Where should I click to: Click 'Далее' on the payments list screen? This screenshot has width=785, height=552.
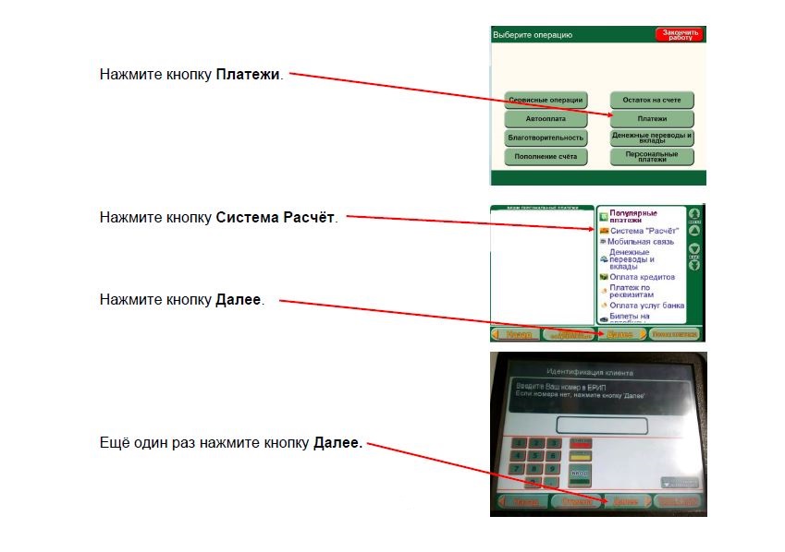click(623, 334)
